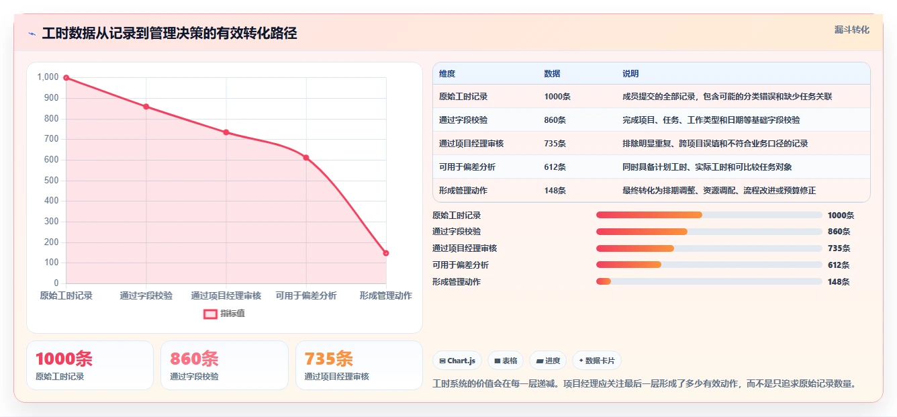Click description 成员提交的全部记录，包含可能的分类错误和缺少任务关联

(x=727, y=97)
